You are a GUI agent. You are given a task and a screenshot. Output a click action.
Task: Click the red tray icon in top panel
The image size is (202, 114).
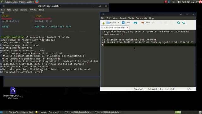(166, 2)
